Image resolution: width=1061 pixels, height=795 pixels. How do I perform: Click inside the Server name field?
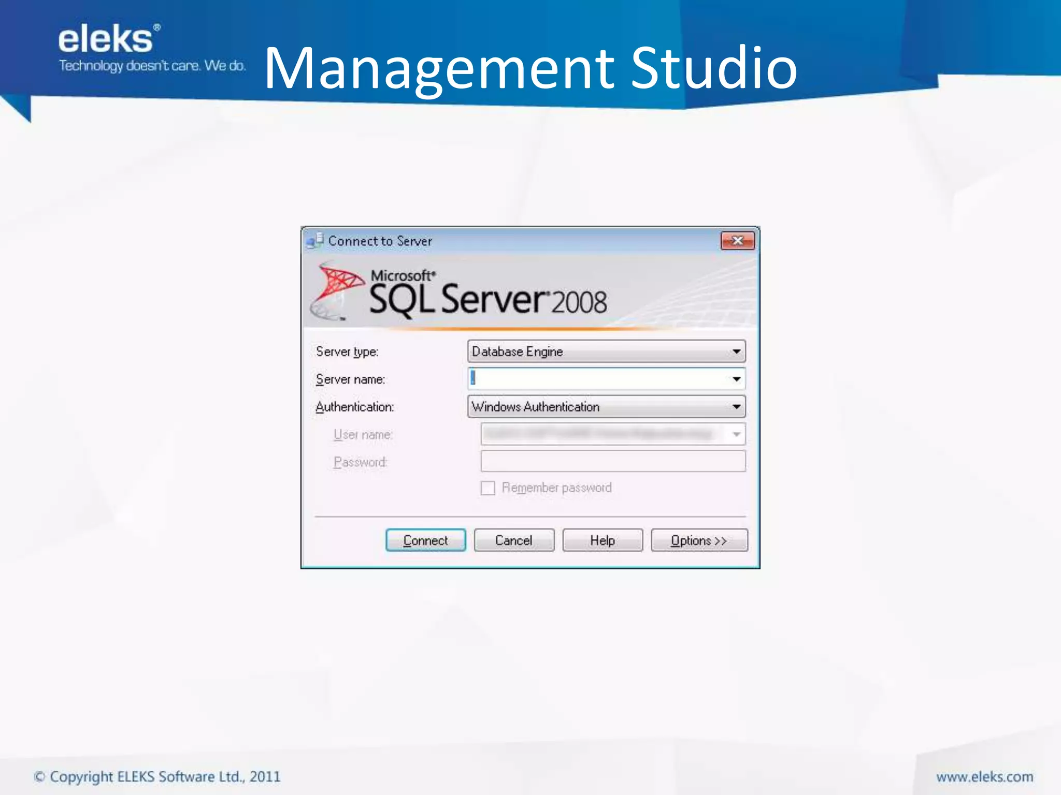click(596, 379)
